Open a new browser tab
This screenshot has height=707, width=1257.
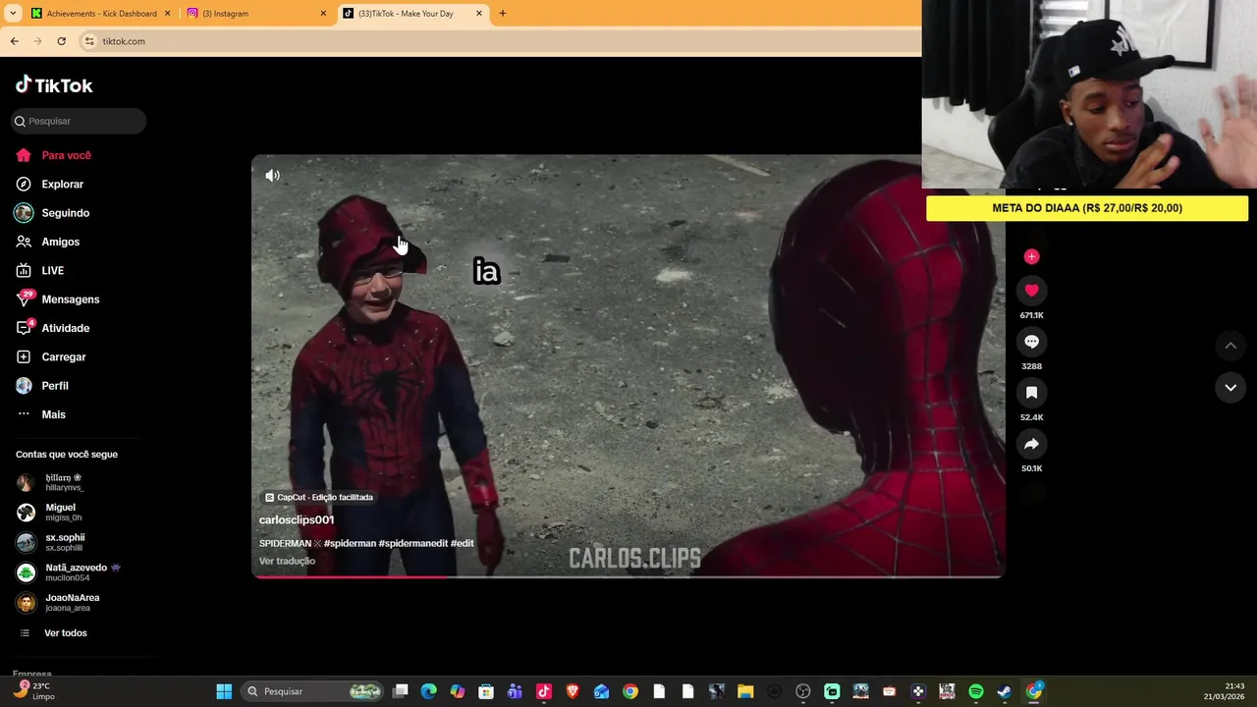click(x=503, y=14)
